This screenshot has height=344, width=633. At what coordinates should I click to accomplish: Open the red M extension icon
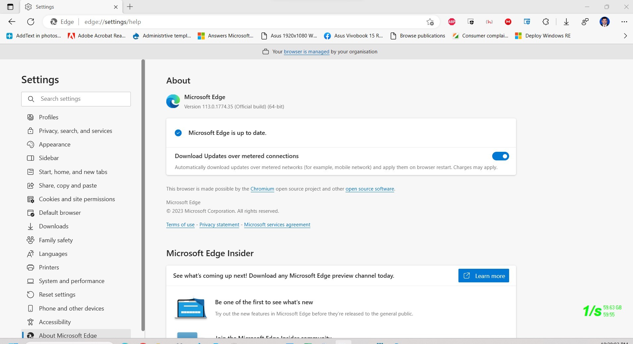pos(508,22)
